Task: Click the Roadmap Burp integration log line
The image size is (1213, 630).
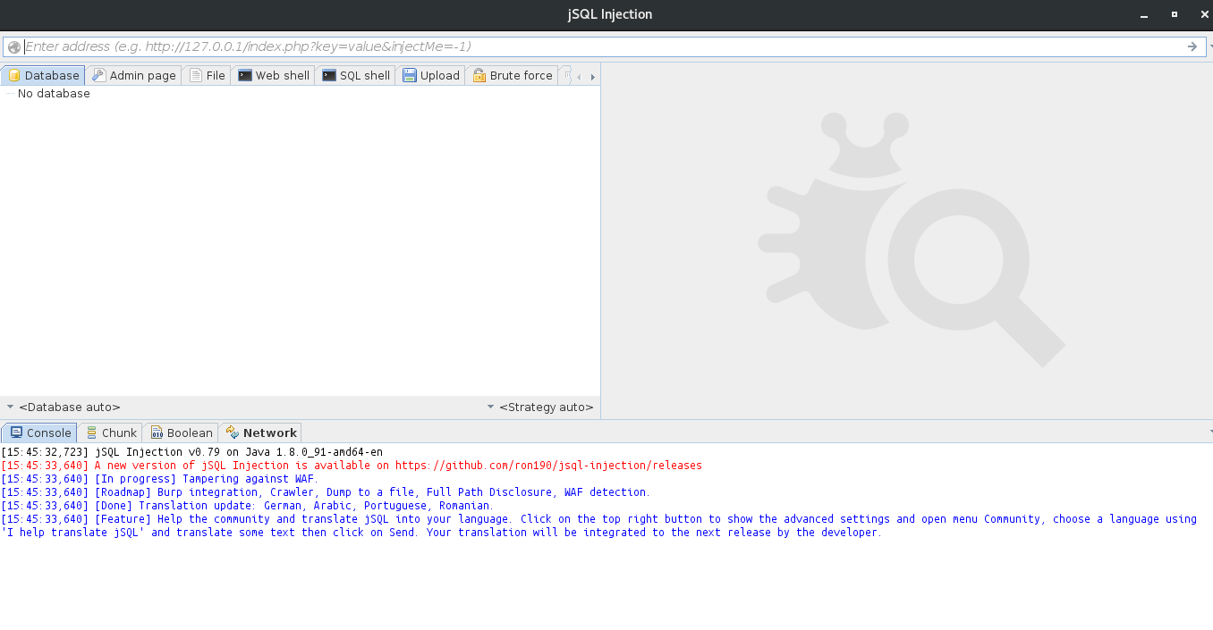Action: coord(326,492)
